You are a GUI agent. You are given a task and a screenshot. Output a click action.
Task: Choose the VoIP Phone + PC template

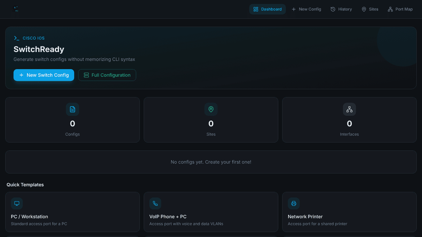(x=211, y=212)
